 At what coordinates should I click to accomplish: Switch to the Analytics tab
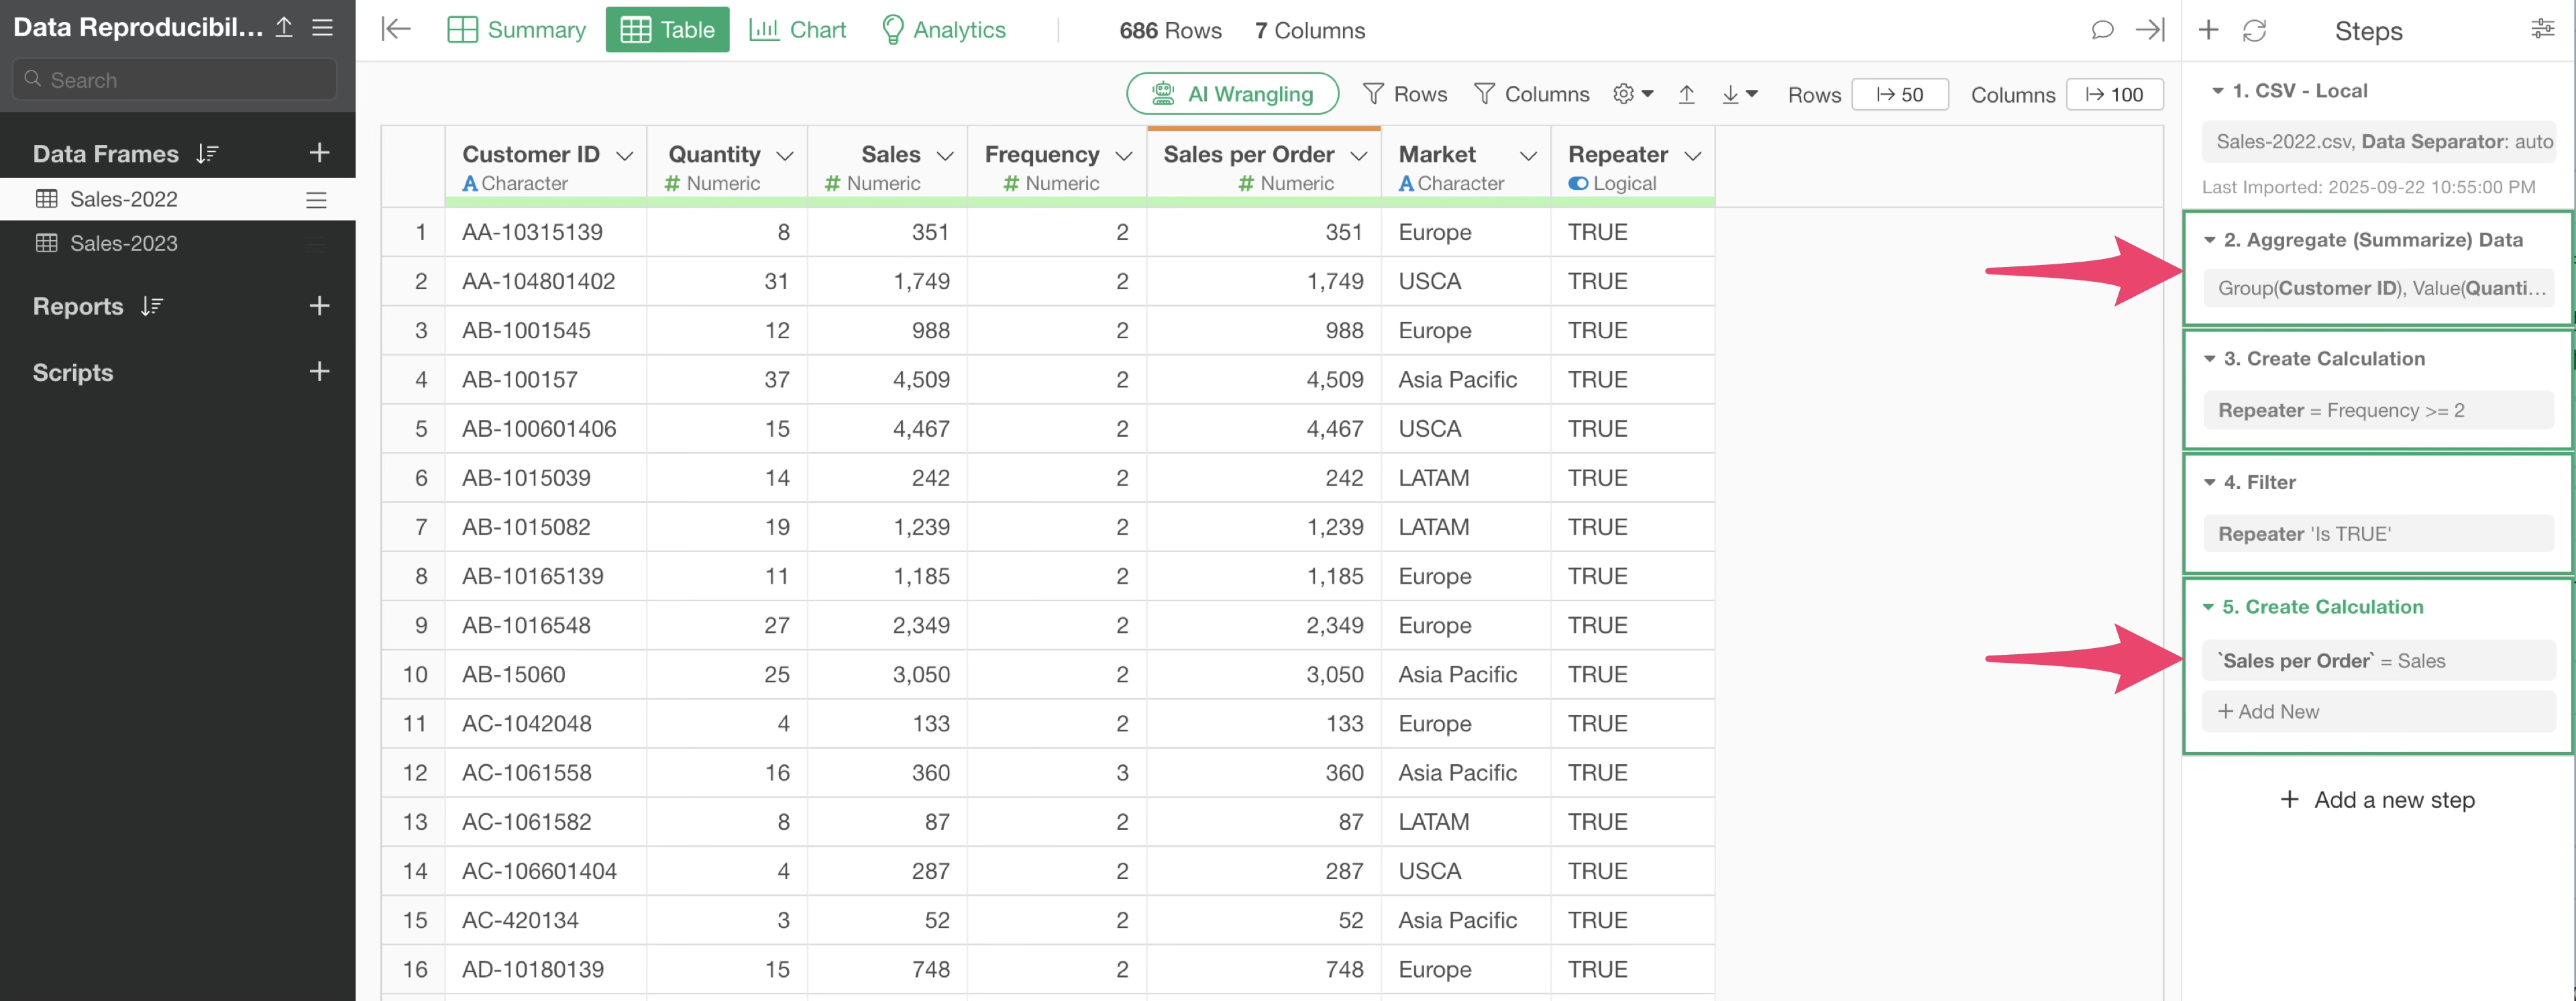click(943, 30)
